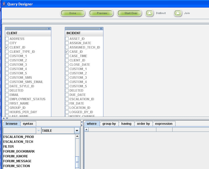The height and width of the screenshot is (169, 209).
Task: Uncheck CLIENT_ID in the CLIENT table
Action: [x=7, y=47]
